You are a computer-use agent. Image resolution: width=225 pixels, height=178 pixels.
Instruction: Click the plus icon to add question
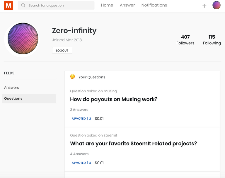coord(204,6)
